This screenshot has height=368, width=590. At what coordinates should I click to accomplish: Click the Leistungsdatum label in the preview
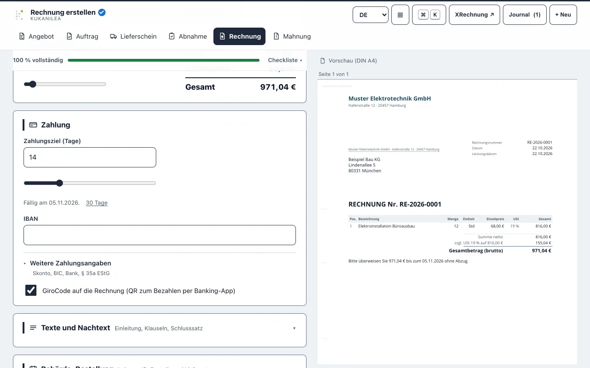[x=484, y=154]
